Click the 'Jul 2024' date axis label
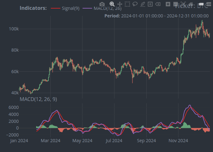Screen dimensions: 213x152 114,141
